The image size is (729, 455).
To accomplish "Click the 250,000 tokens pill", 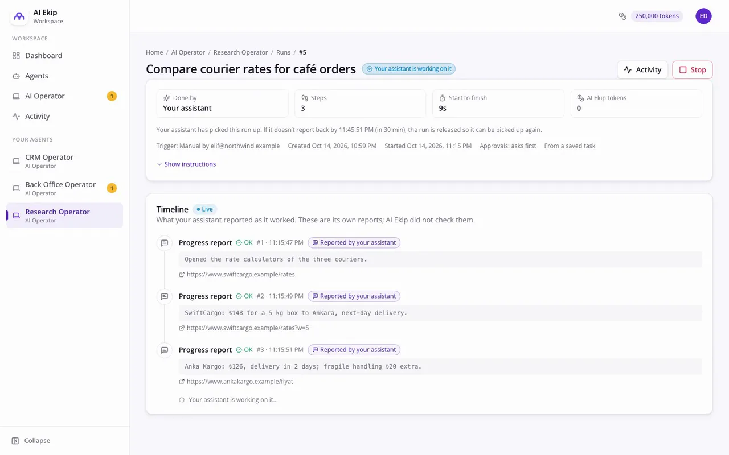I will [657, 16].
